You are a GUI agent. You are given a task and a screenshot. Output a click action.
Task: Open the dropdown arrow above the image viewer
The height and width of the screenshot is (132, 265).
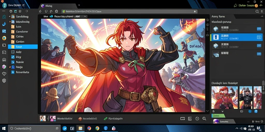coord(85,16)
